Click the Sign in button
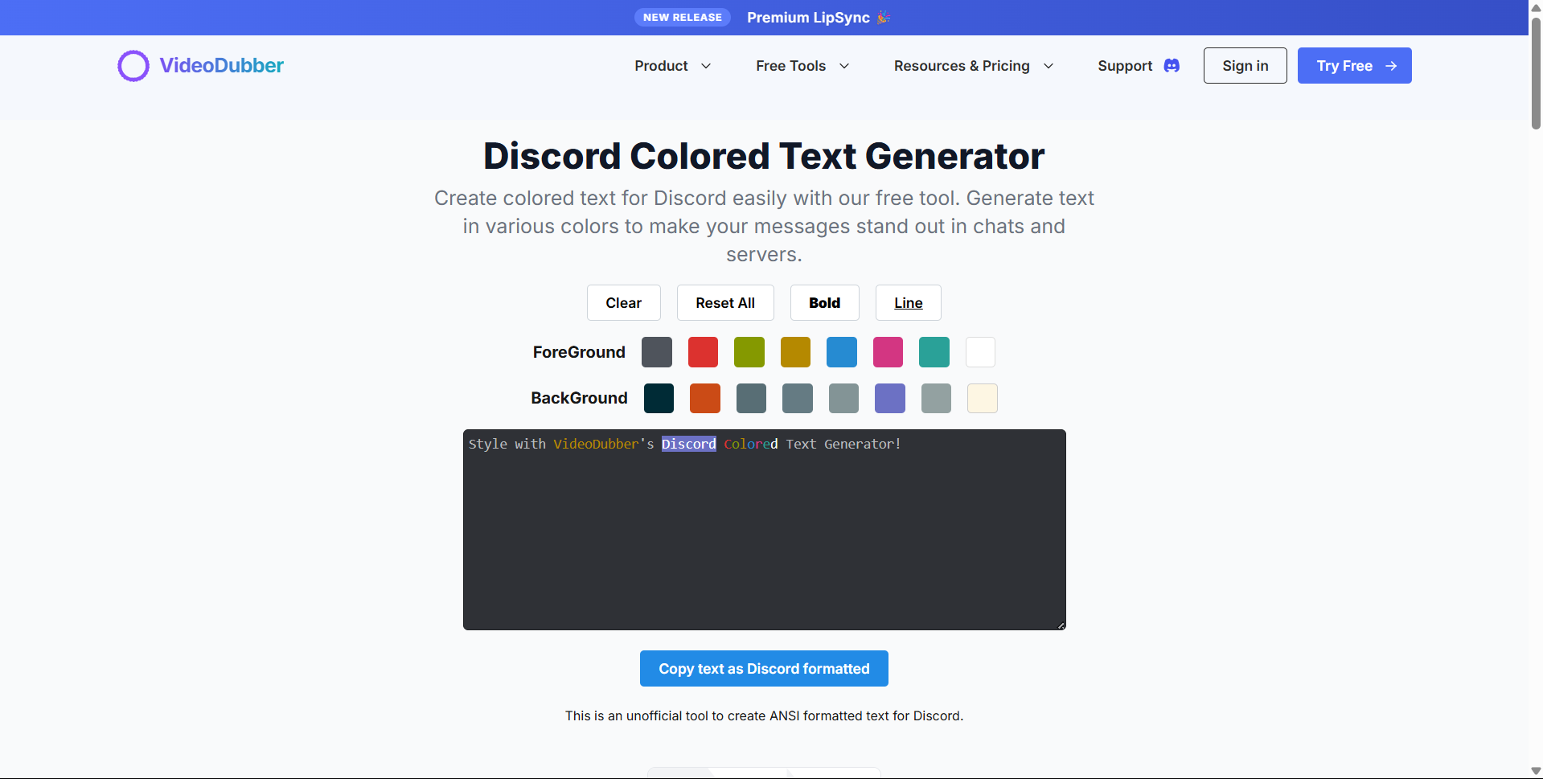1543x779 pixels. [x=1245, y=66]
